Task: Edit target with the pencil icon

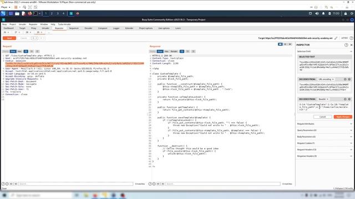Action: click(336, 38)
